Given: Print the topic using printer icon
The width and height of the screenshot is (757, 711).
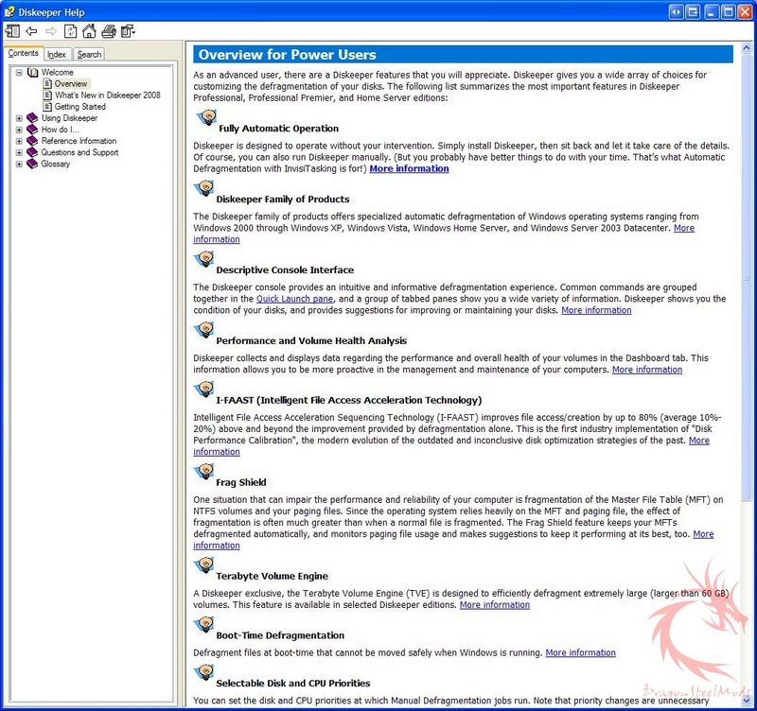Looking at the screenshot, I should [x=109, y=31].
